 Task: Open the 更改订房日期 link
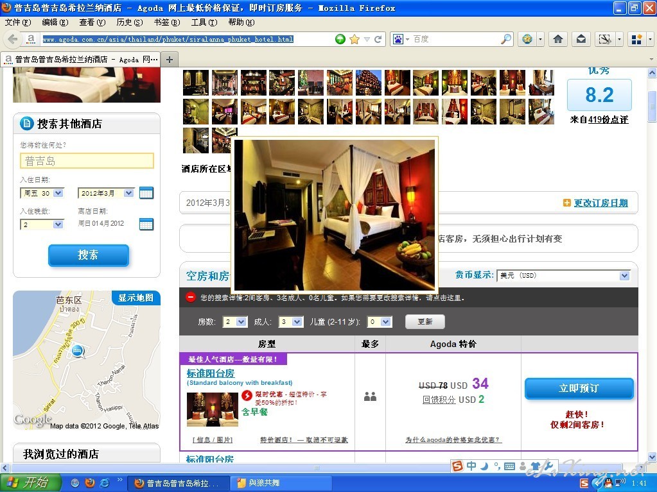click(601, 203)
